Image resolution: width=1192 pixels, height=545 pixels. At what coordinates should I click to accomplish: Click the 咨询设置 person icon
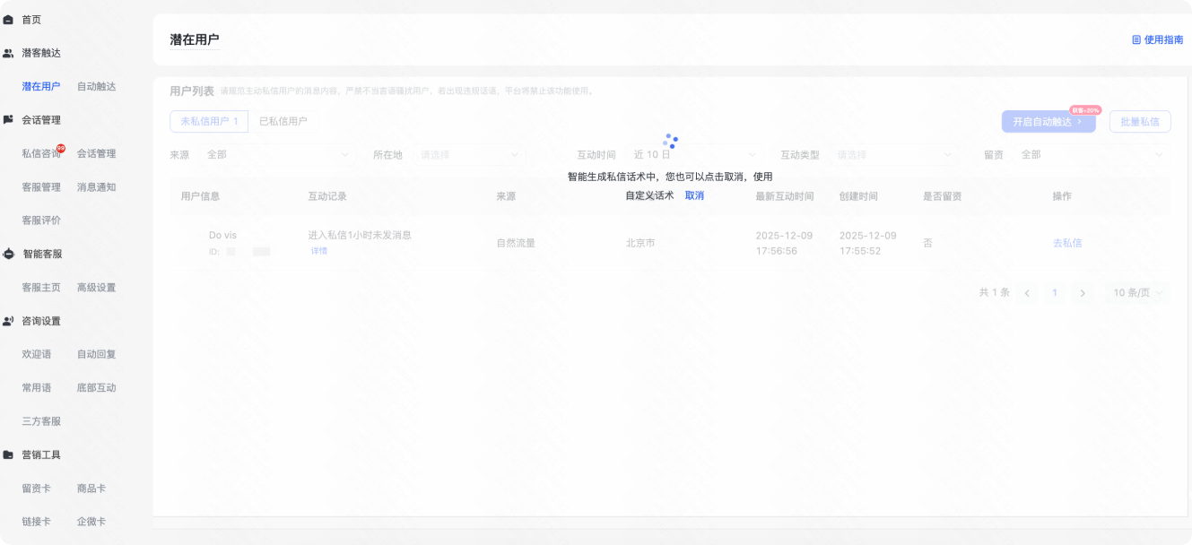[8, 321]
